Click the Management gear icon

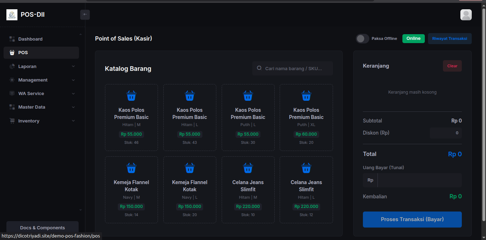pos(12,80)
